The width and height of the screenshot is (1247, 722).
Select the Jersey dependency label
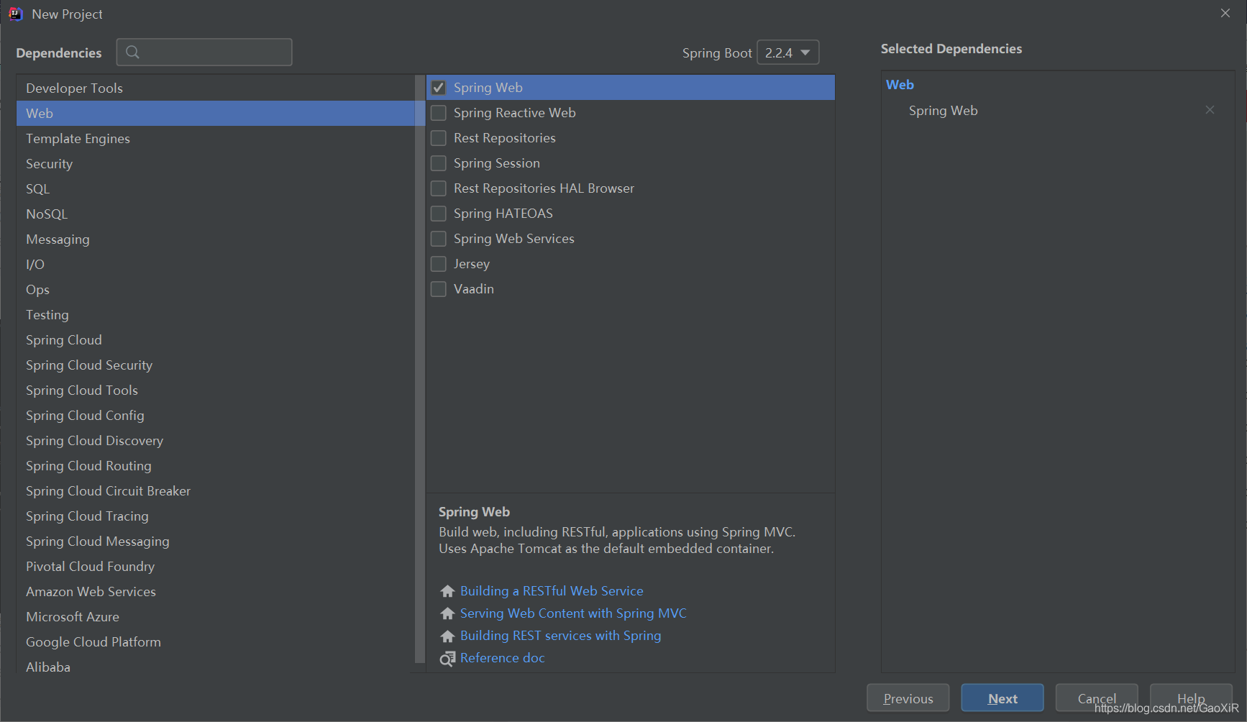(x=471, y=264)
